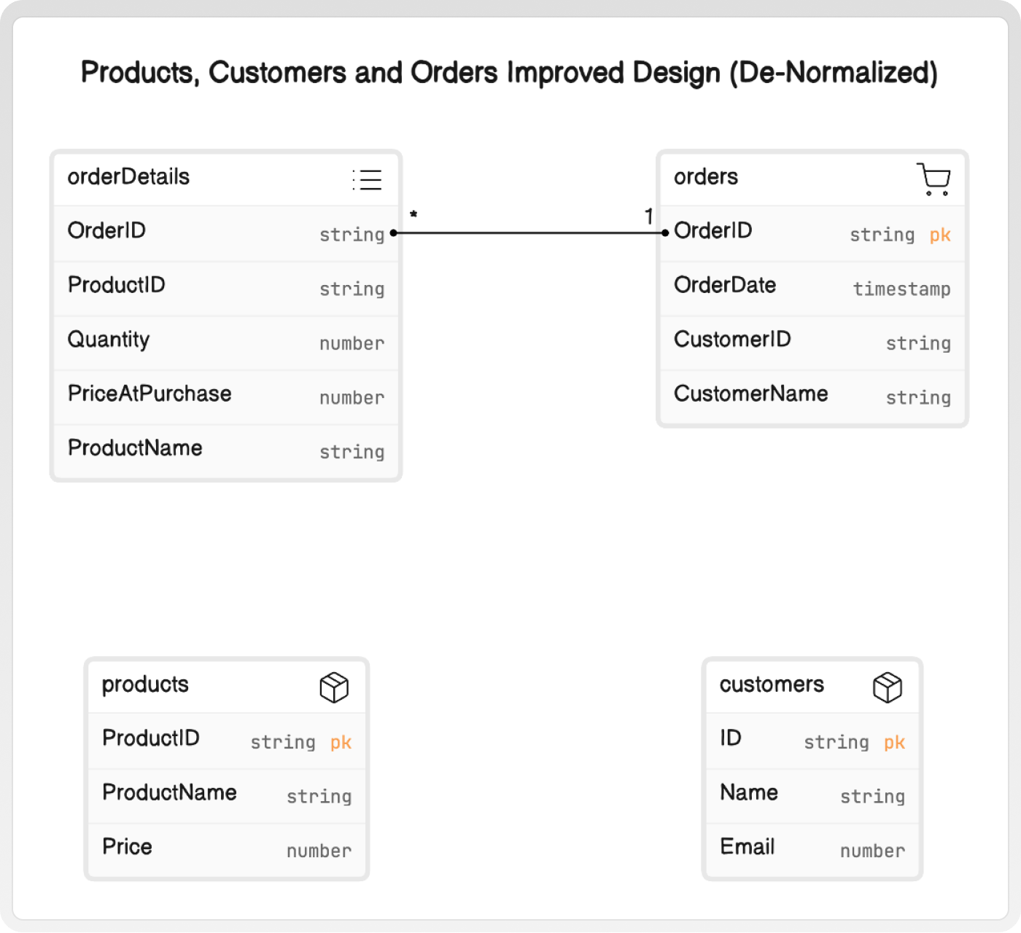This screenshot has height=933, width=1021.
Task: Select the pk badge on products ProductID
Action: pos(341,742)
